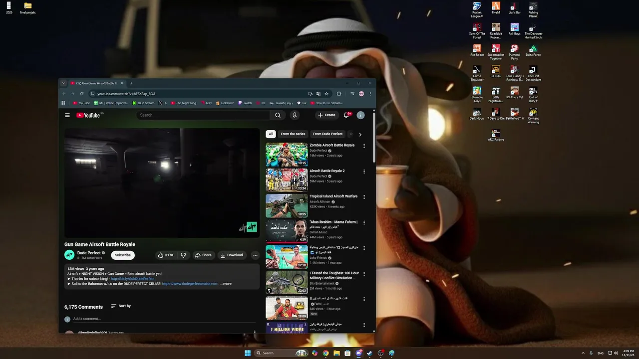Open the Chrome extensions puzzle icon
This screenshot has height=359, width=639.
click(x=339, y=94)
